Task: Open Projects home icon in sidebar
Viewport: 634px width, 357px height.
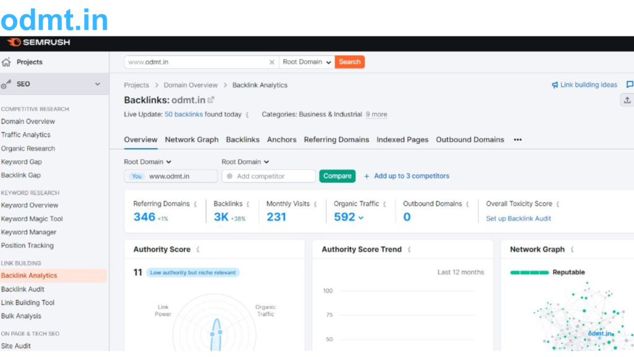Action: pos(6,62)
